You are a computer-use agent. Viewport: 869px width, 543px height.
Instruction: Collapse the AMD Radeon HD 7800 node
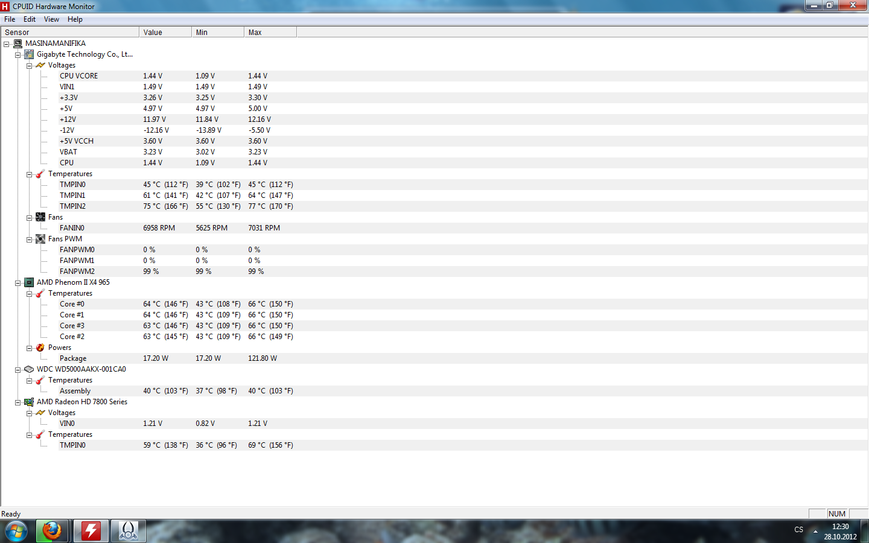pos(18,402)
